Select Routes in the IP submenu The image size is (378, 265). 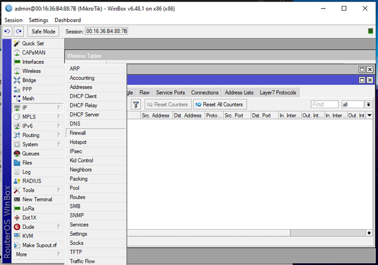[x=96, y=197]
